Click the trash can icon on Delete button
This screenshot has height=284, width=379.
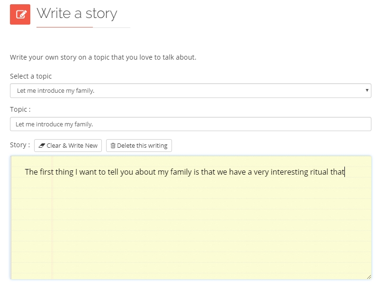[x=113, y=145]
